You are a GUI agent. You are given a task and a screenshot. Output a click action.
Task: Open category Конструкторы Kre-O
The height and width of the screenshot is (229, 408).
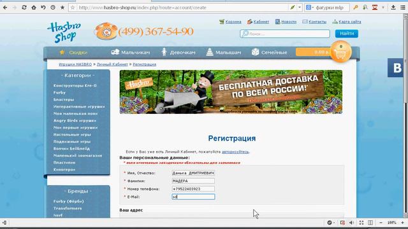coord(75,85)
